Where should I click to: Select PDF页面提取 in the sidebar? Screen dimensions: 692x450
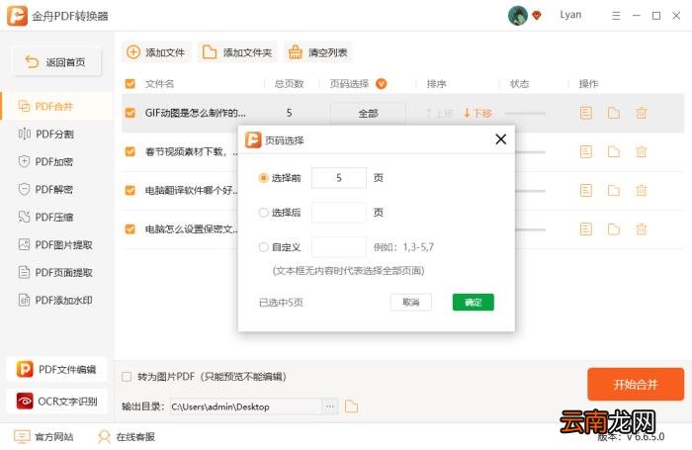click(57, 273)
